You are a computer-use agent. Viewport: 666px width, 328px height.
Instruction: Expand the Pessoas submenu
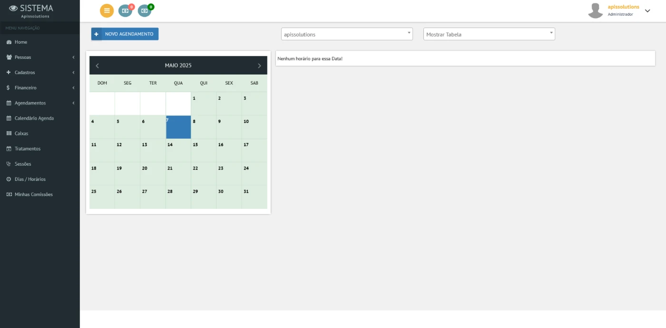[x=40, y=57]
